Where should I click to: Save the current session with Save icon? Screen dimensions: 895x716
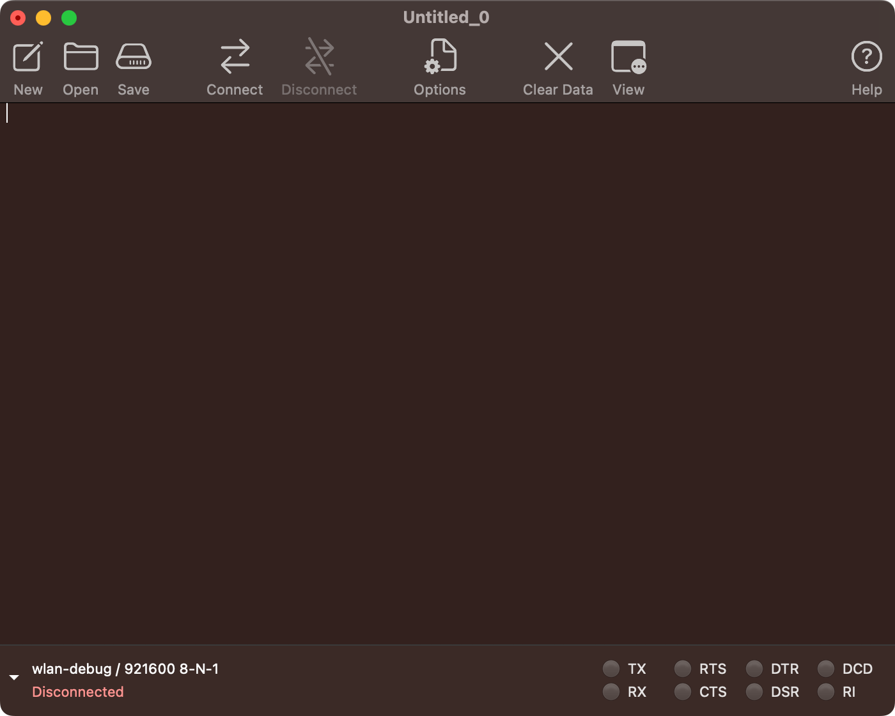pos(134,58)
